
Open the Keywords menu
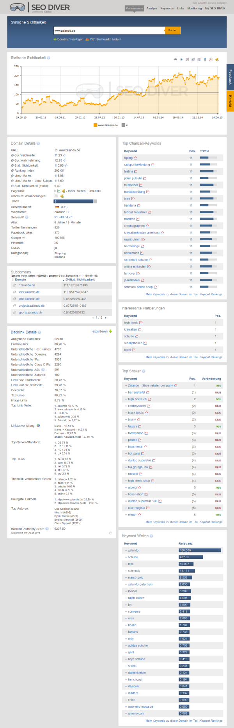coord(167,8)
